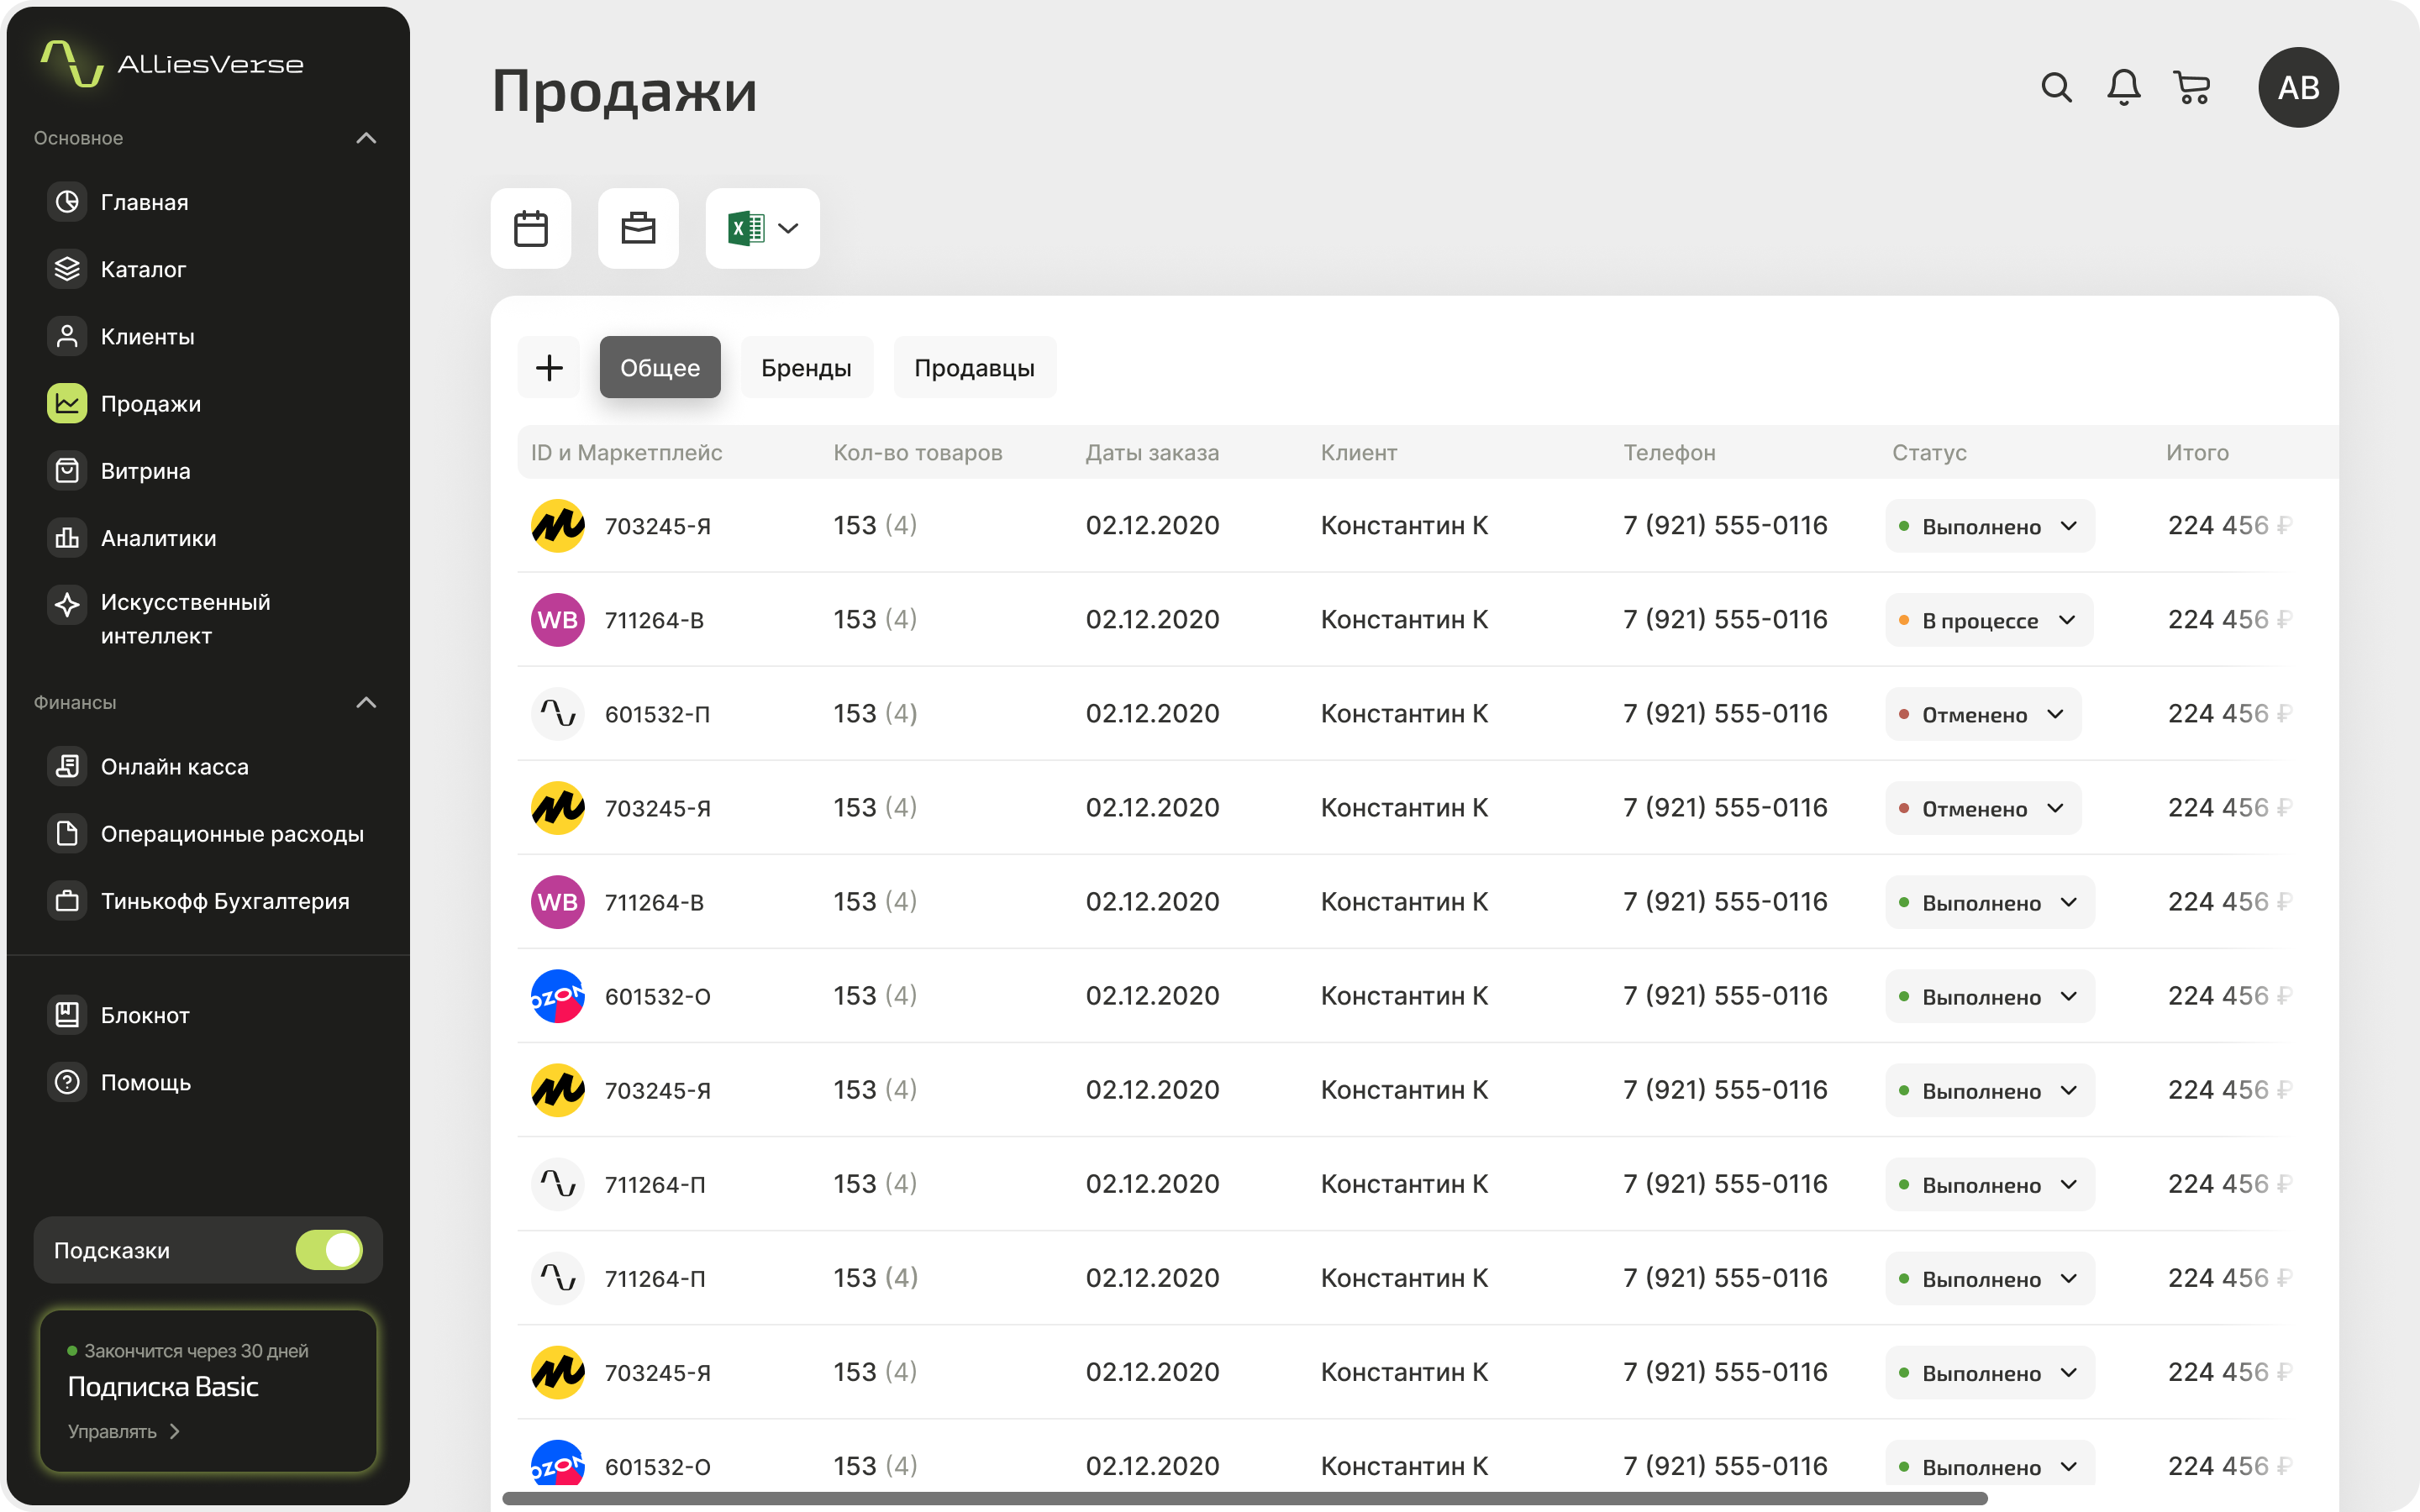Screen dimensions: 2420x1512
Task: Open Выполнено status in second 711264-В row
Action: point(1990,902)
